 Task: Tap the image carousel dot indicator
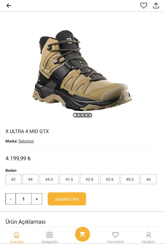82,115
